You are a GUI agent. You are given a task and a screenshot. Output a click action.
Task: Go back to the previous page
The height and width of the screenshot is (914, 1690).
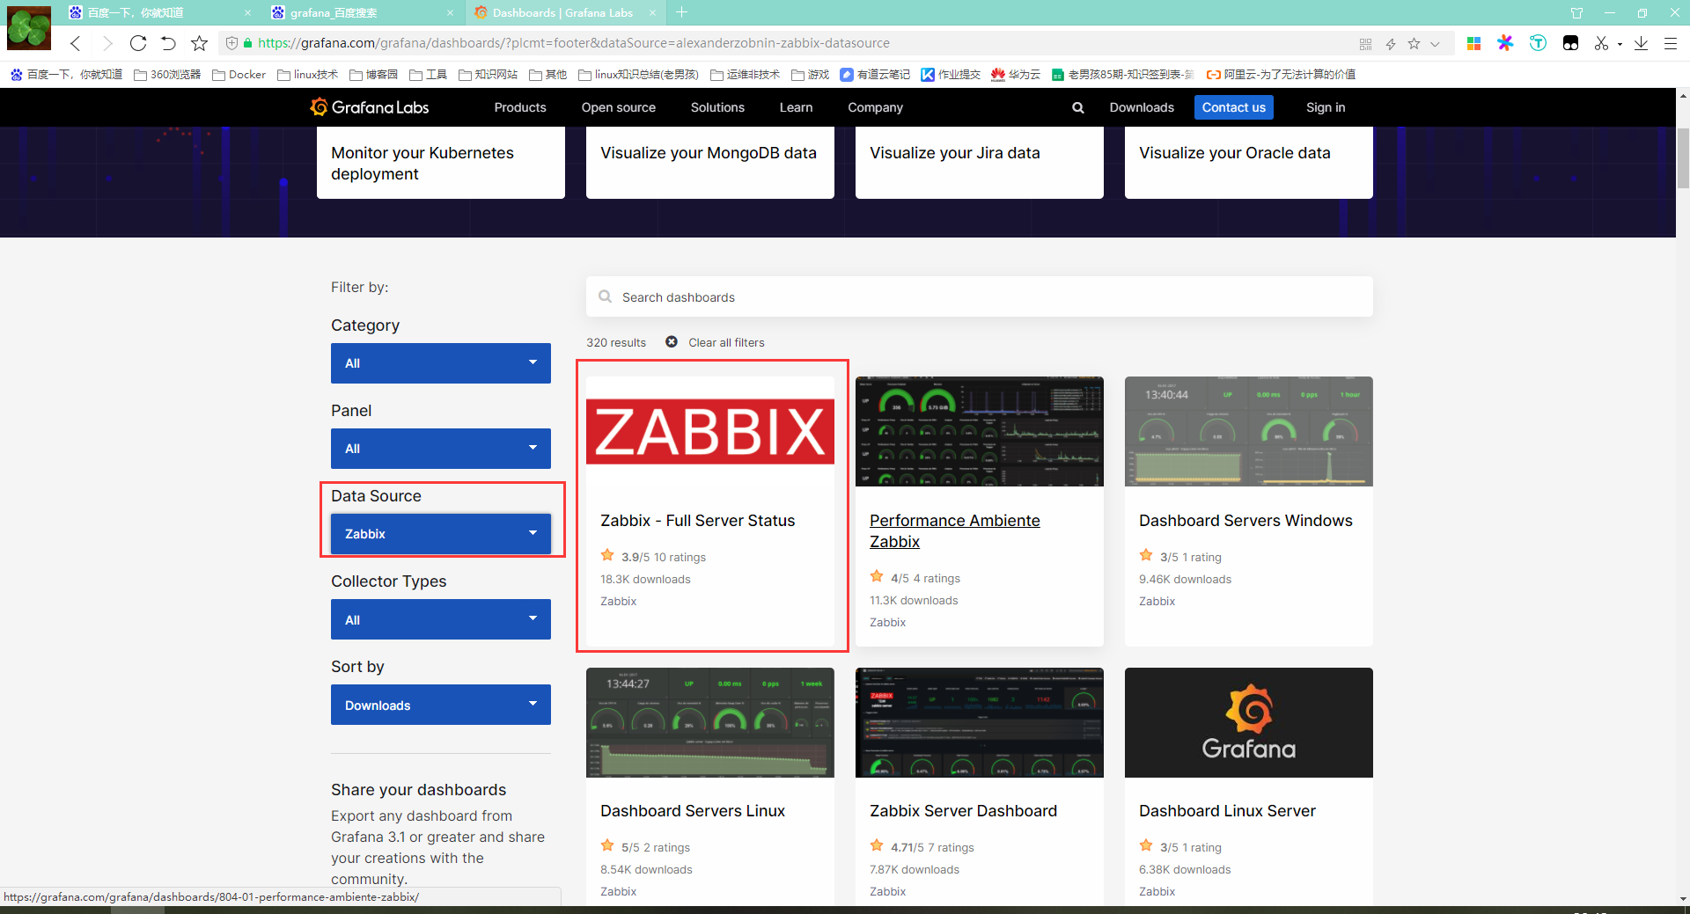76,43
